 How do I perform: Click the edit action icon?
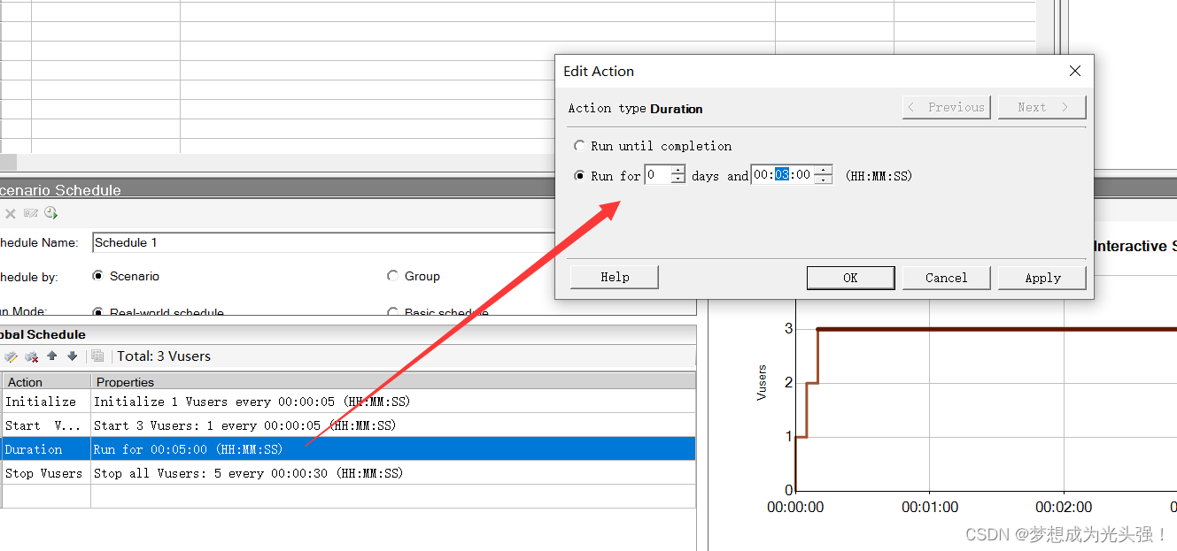click(x=11, y=356)
